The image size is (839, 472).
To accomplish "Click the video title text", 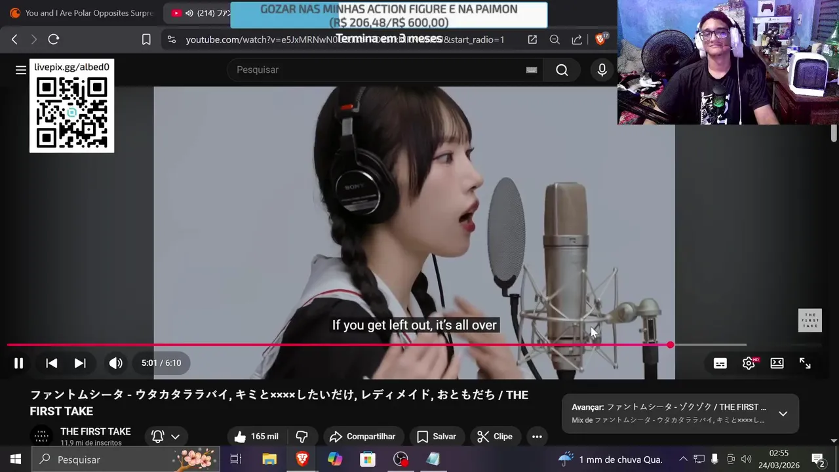I will click(x=279, y=403).
